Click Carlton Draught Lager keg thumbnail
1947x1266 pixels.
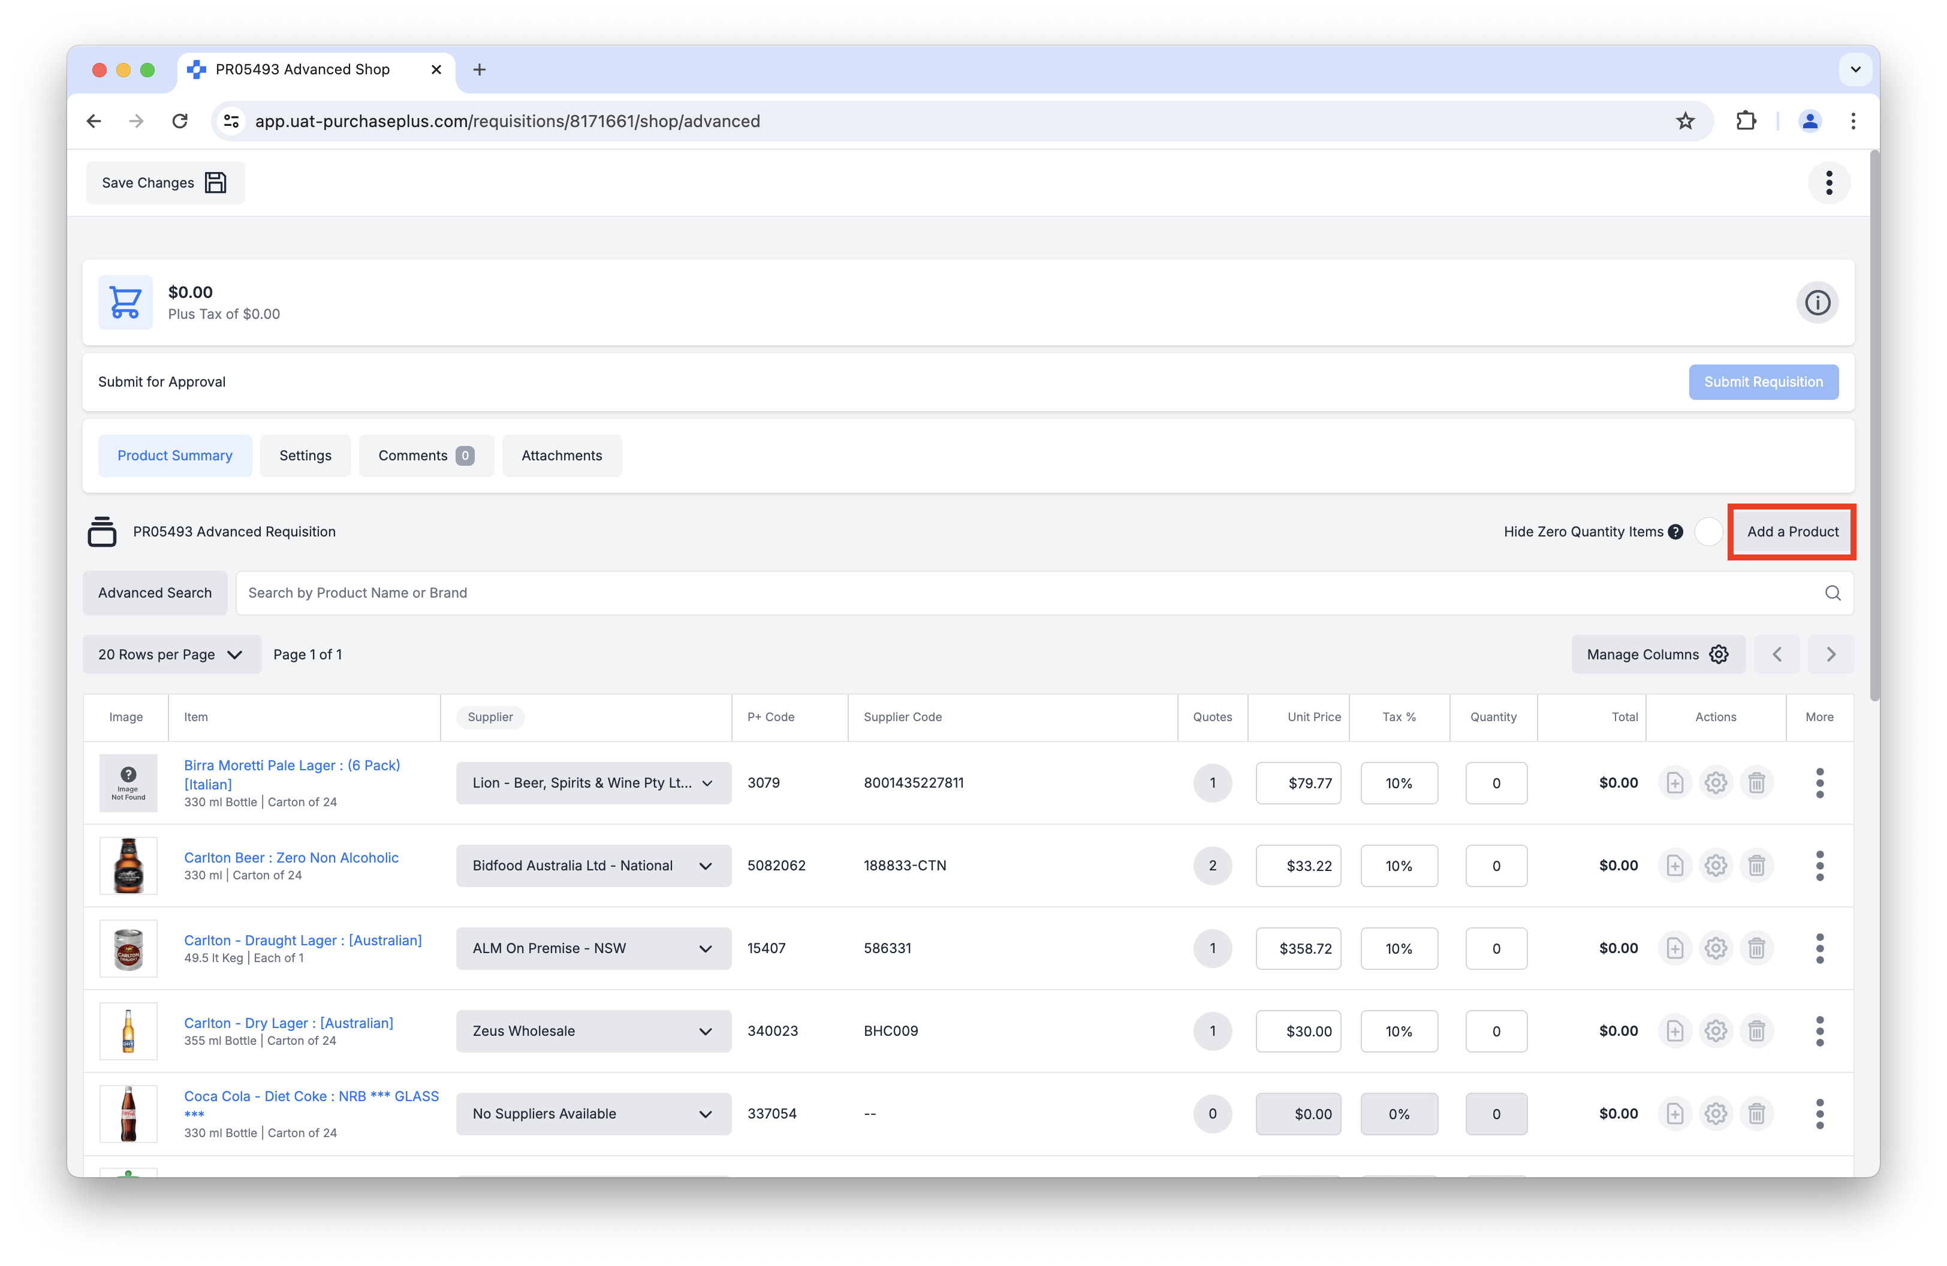(128, 948)
